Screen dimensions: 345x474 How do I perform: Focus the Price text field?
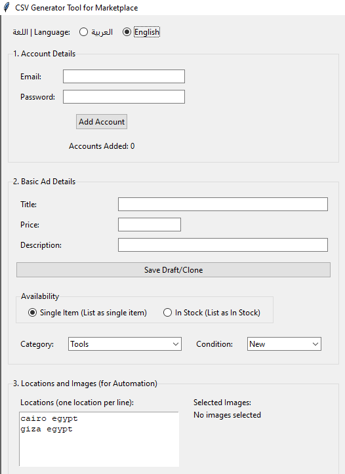point(150,225)
